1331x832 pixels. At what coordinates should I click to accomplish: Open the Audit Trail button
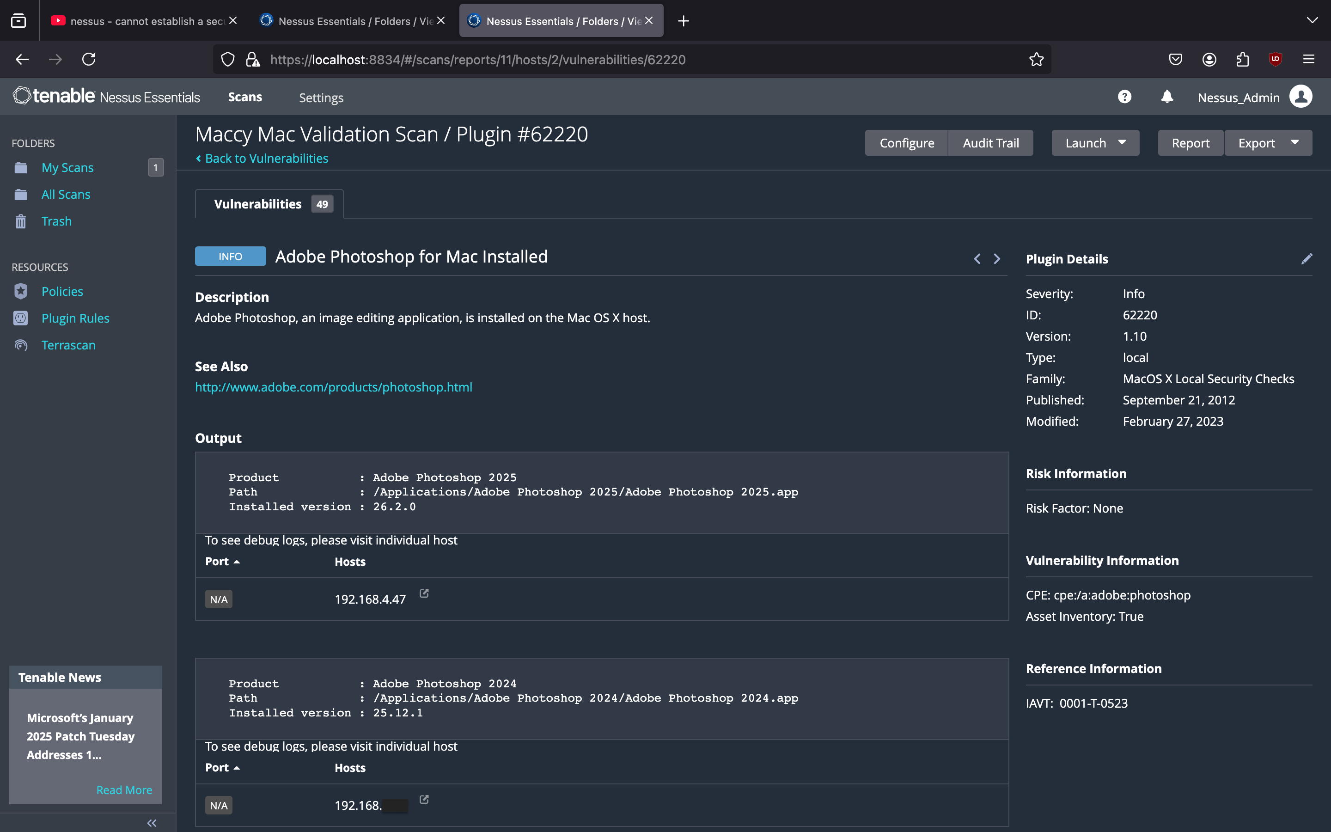pos(990,143)
